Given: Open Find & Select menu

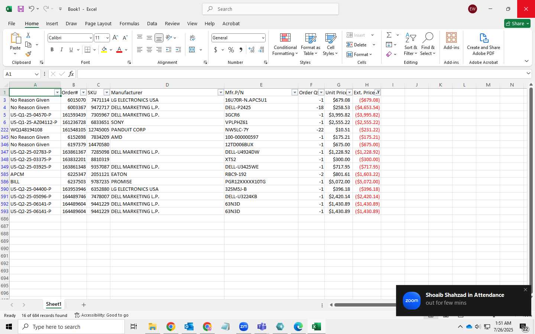Looking at the screenshot, I should 428,45.
